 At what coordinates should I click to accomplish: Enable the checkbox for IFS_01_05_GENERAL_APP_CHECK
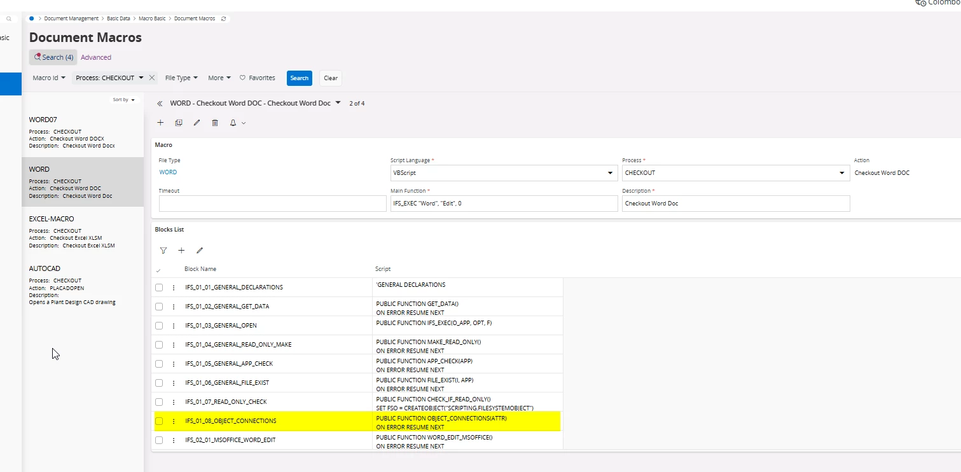[159, 364]
